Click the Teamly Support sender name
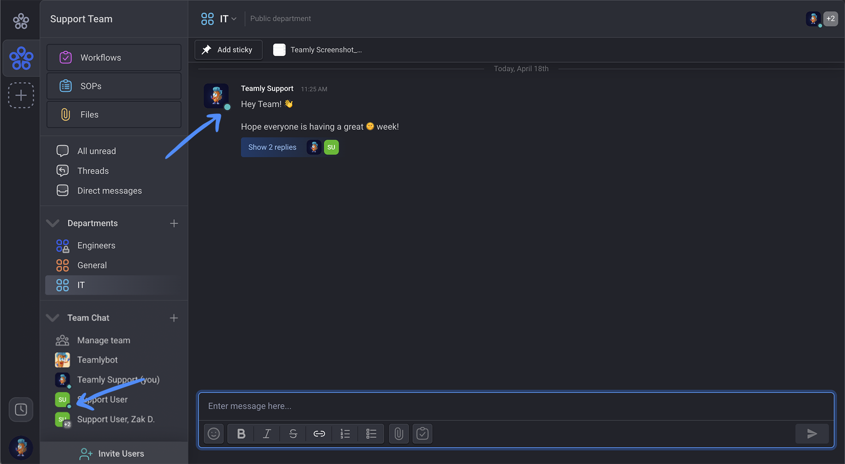 point(267,89)
